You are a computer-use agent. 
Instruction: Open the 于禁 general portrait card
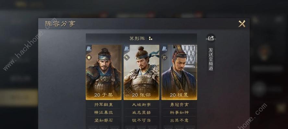click(103, 72)
